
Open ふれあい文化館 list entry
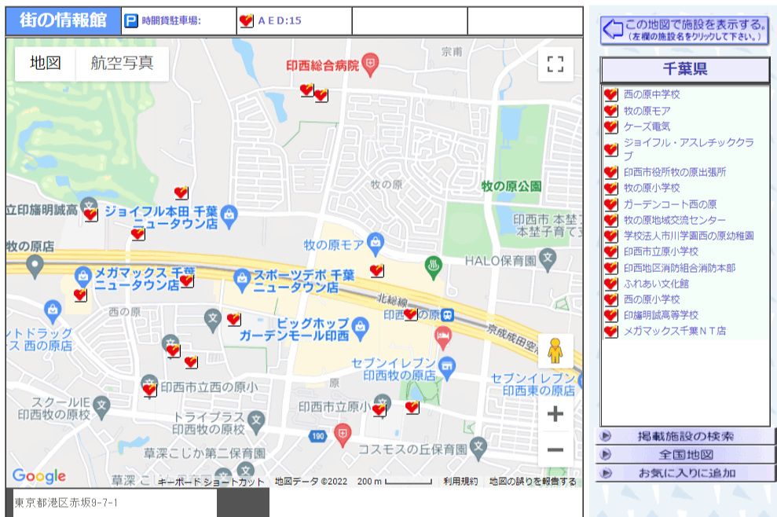click(x=656, y=284)
